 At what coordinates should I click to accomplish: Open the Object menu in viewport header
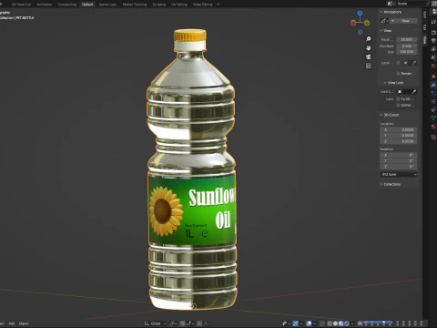pos(24,323)
